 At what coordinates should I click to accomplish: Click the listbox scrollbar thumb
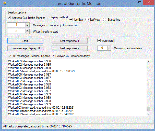pyautogui.click(x=148, y=109)
